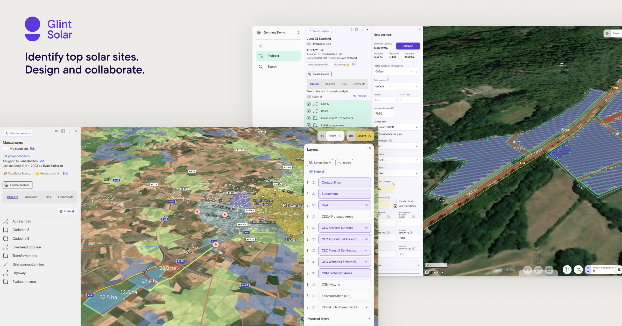622x326 pixels.
Task: Open the Layers library
Action: pos(320,162)
